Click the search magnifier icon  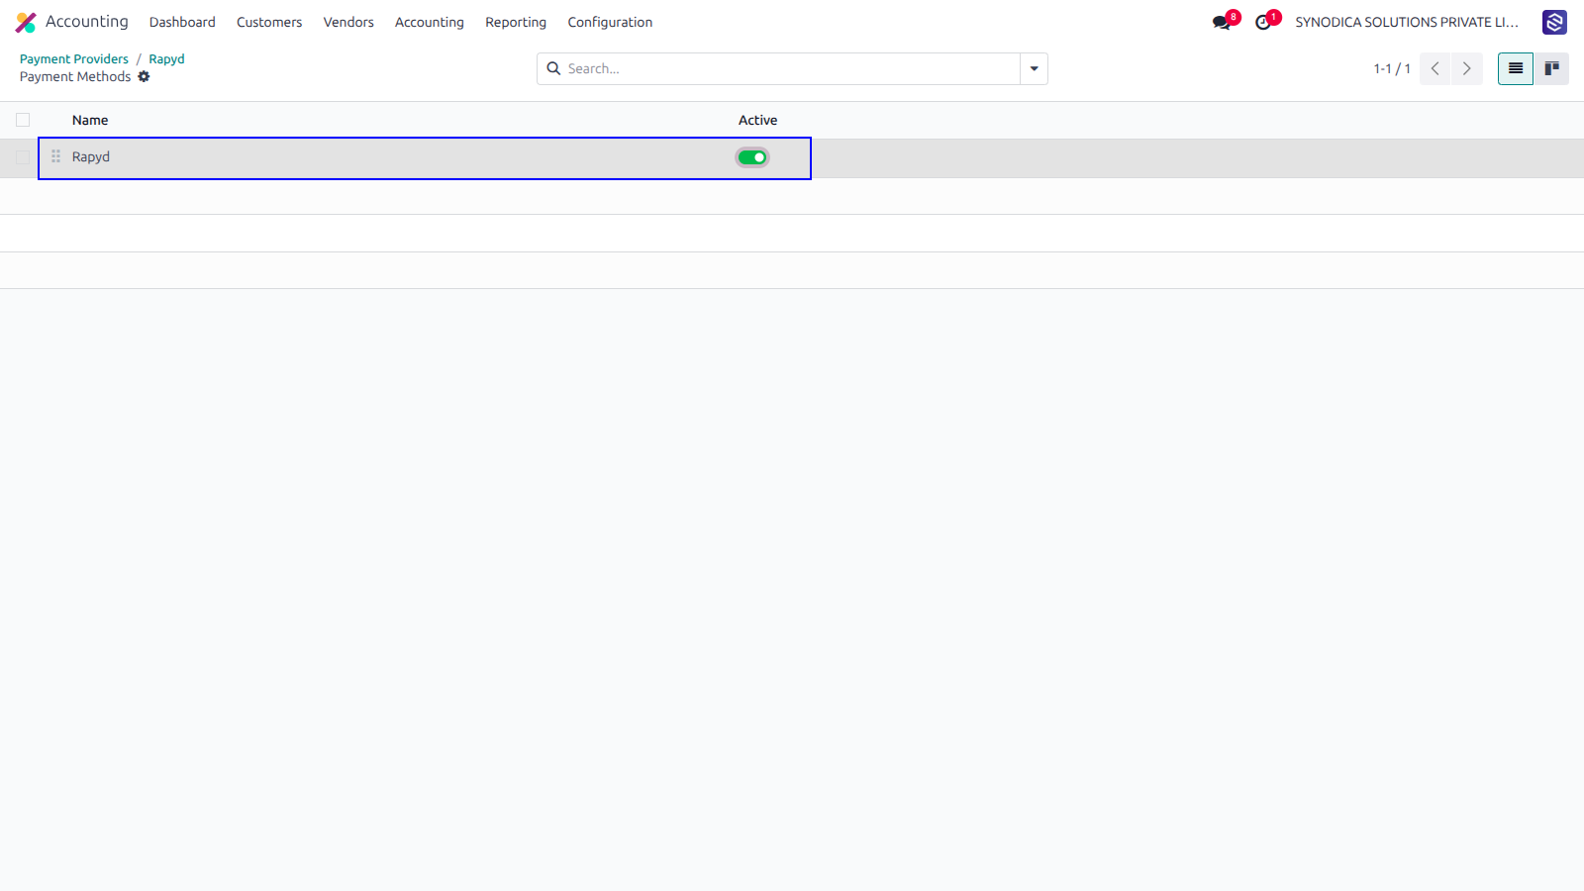553,68
